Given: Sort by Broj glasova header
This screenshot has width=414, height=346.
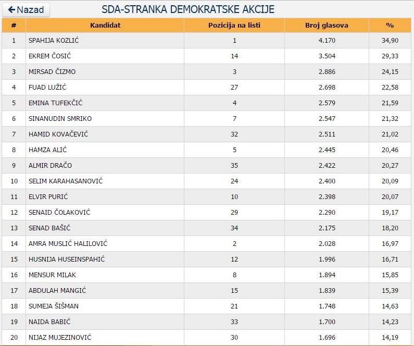Looking at the screenshot, I should [x=327, y=25].
